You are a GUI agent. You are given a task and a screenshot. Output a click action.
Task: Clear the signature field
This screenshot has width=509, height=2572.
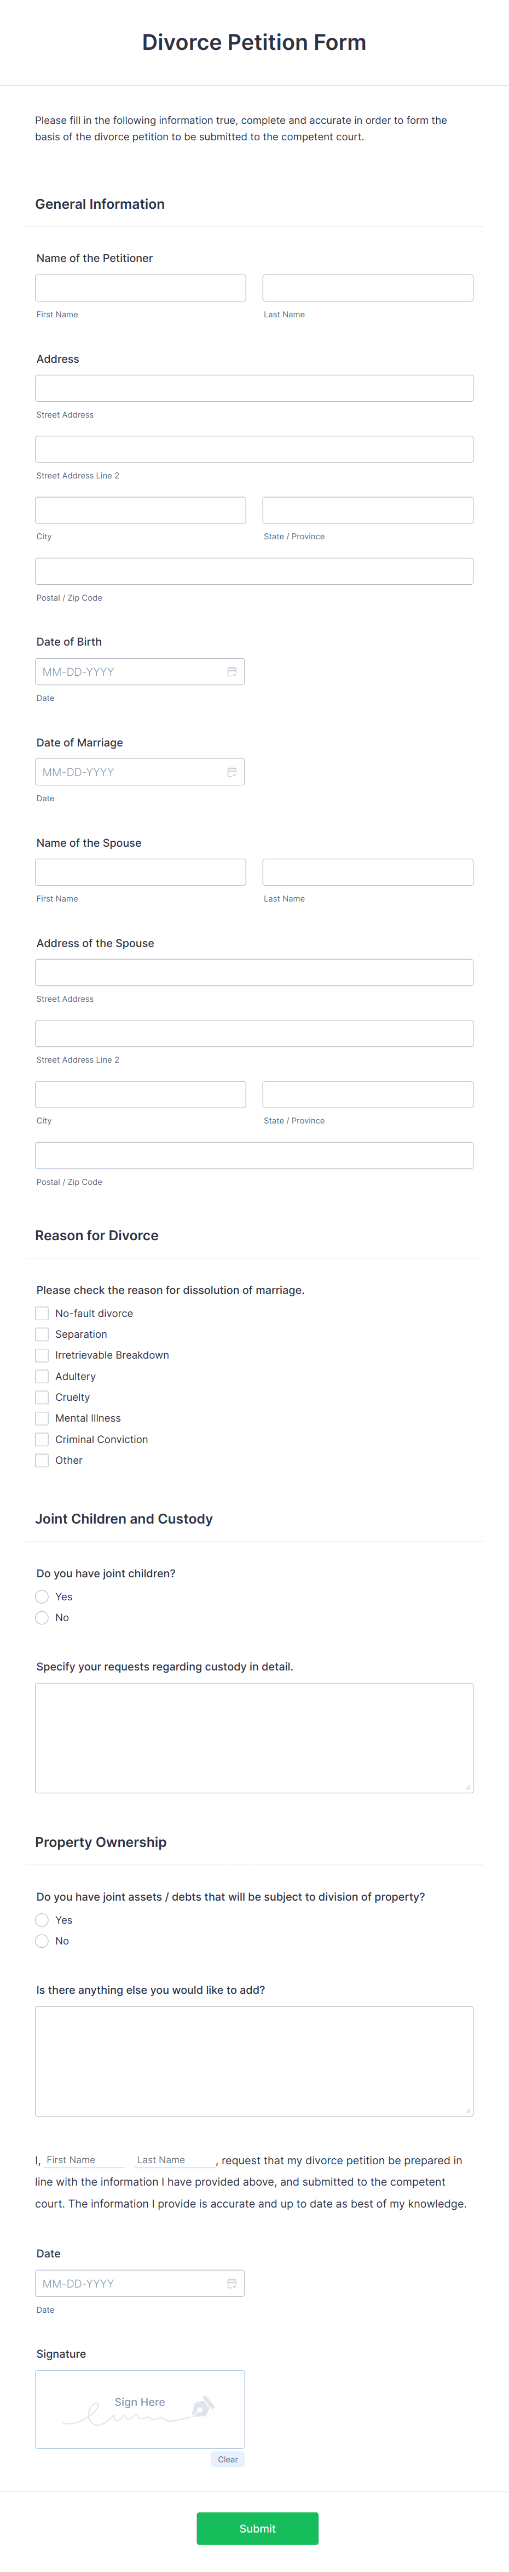tap(228, 2459)
